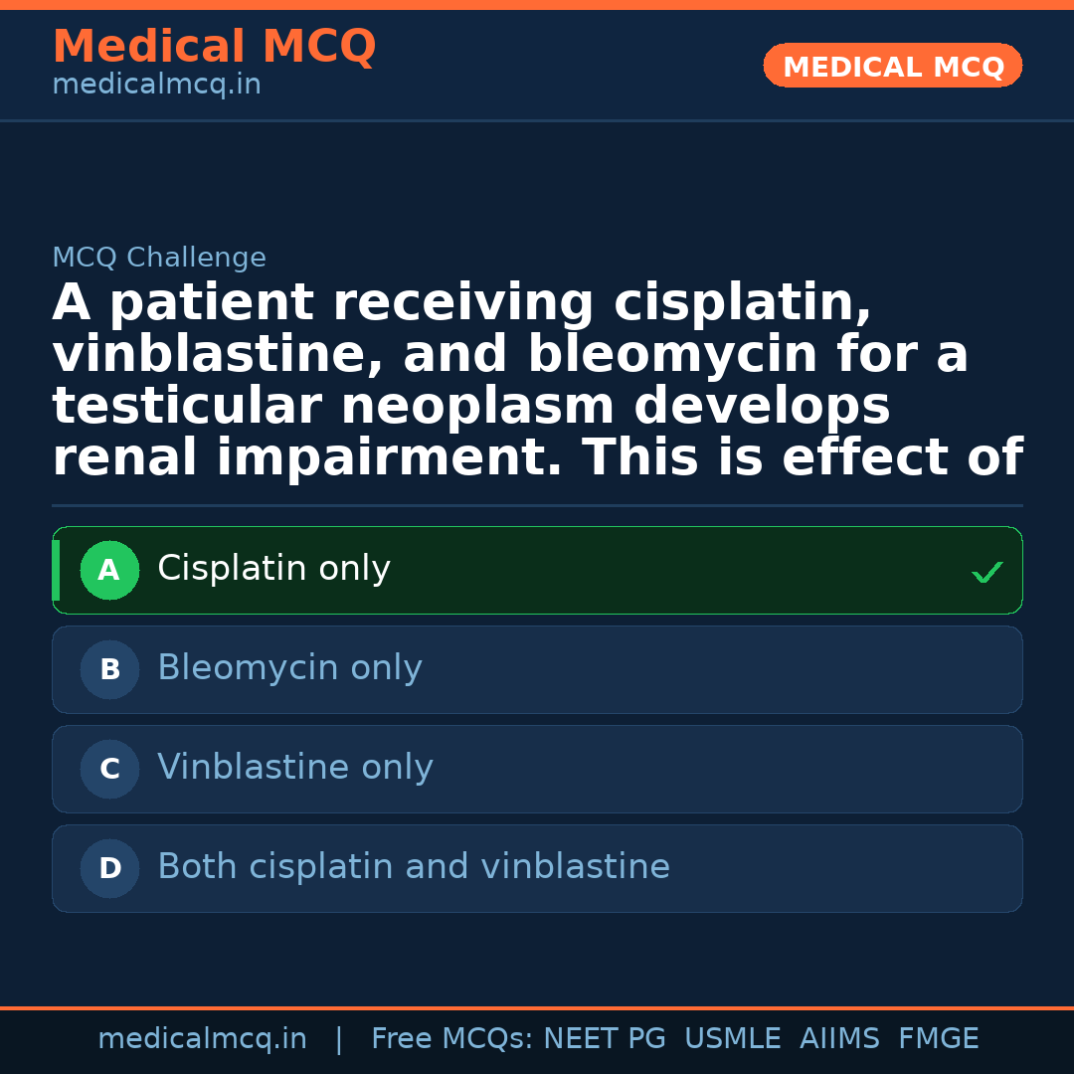Select the 'Cisplatin only' answer

pos(274,569)
